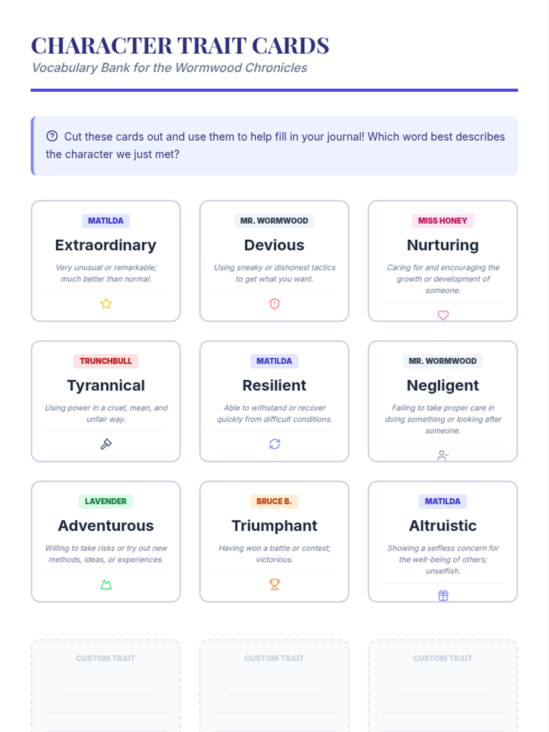Viewport: 549px width, 732px height.
Task: Click the Devious trait title
Action: click(x=274, y=245)
